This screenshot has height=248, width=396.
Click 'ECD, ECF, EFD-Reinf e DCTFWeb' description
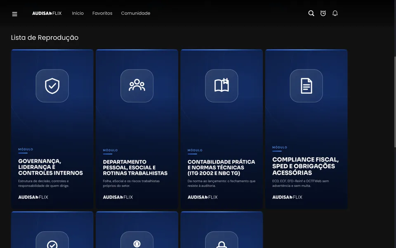(x=301, y=184)
